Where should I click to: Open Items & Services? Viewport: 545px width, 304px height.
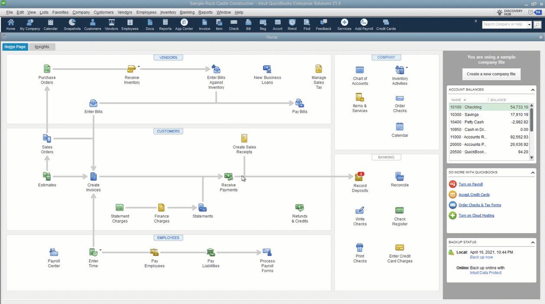(360, 97)
